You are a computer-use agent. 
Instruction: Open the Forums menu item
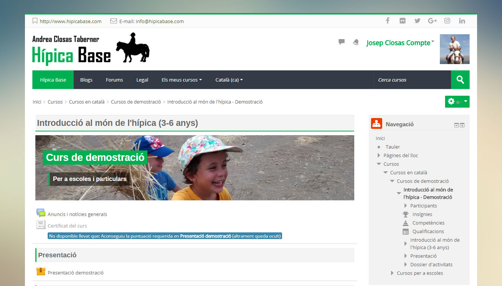coord(114,80)
